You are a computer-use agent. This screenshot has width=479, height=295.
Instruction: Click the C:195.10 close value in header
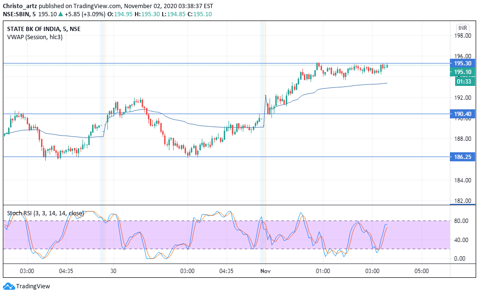pyautogui.click(x=199, y=14)
